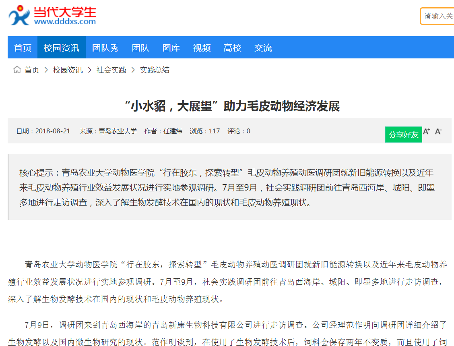Follow the 首页 breadcrumb link
Screen dimensions: 454x346
pos(32,70)
